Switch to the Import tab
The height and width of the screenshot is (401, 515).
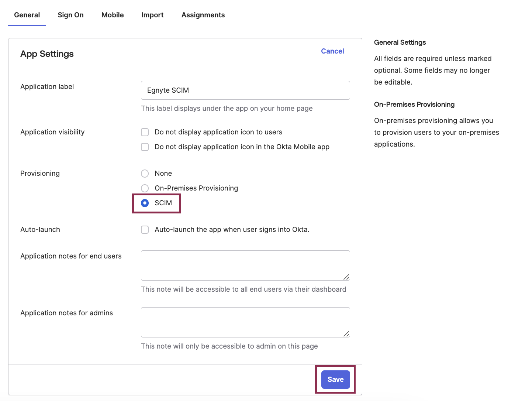tap(152, 15)
